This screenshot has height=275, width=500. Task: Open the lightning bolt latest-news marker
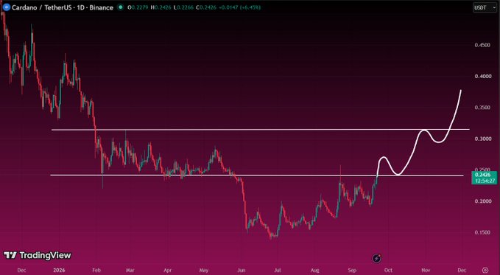(x=377, y=258)
